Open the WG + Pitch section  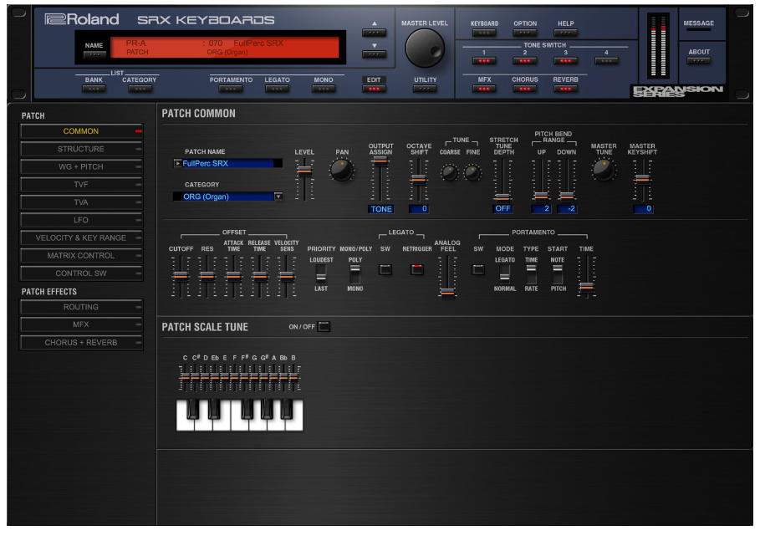[81, 166]
